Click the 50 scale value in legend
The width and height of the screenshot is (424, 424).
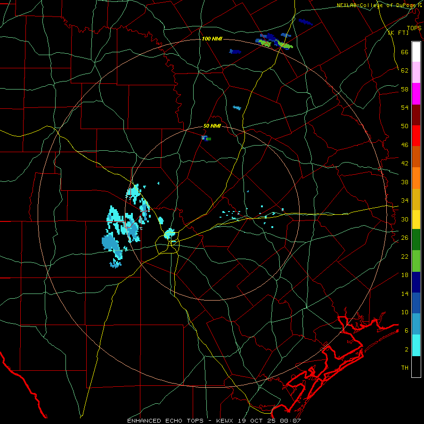(x=405, y=126)
